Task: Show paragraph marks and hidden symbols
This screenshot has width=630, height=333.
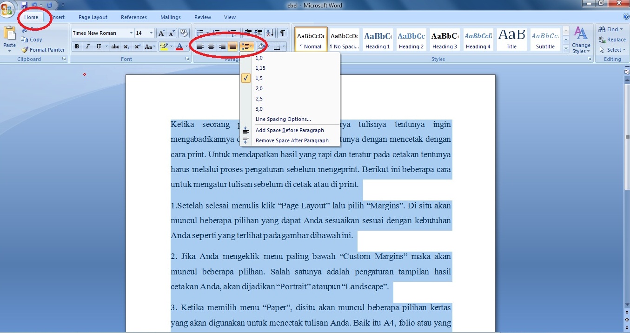Action: coord(283,33)
